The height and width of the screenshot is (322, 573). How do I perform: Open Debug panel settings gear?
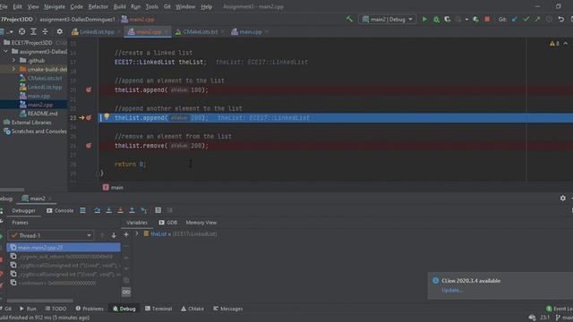click(563, 198)
